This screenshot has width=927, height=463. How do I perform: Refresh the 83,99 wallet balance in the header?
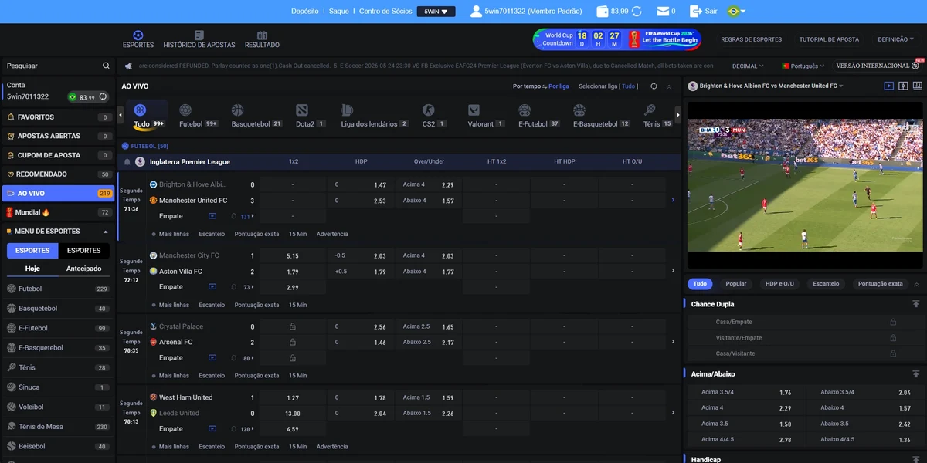637,11
